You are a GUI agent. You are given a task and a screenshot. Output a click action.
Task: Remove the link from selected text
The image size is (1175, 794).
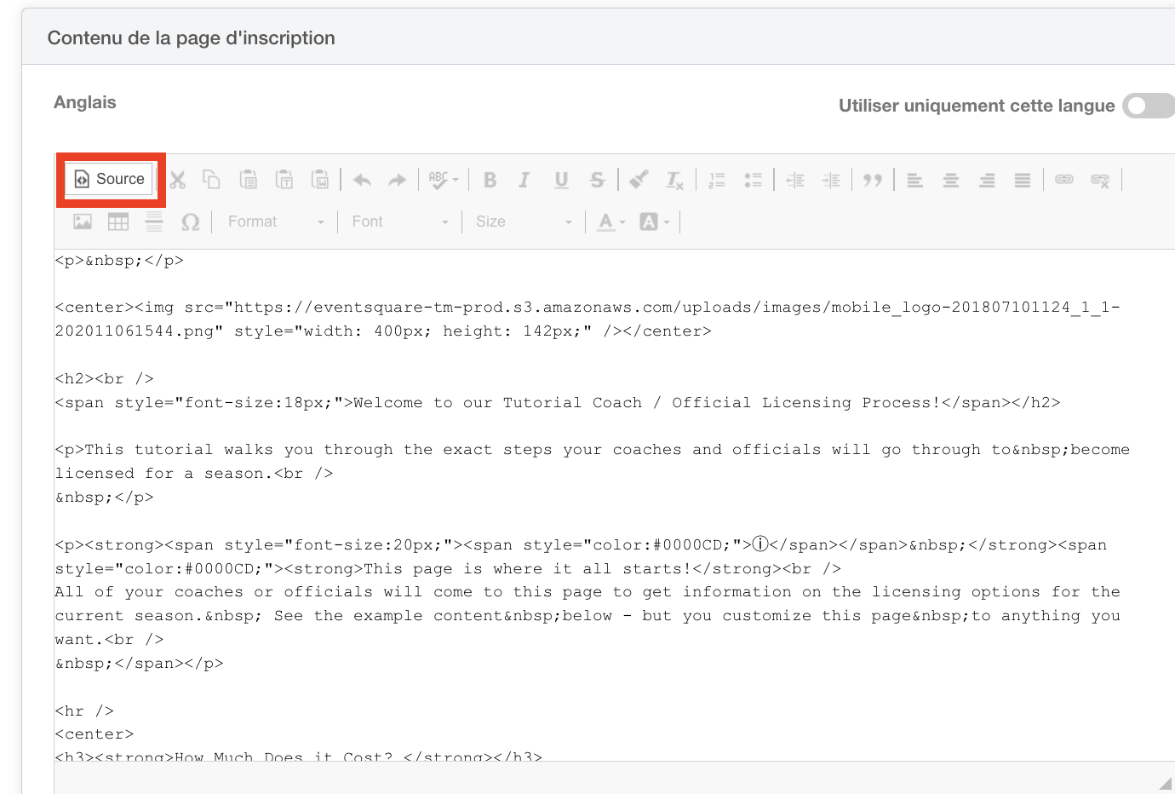(1100, 179)
